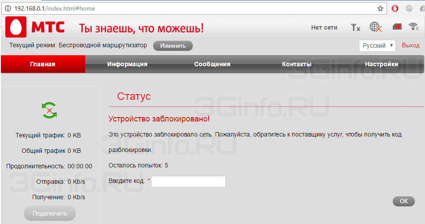This screenshot has height=224, width=425.
Task: Focus the Введите код unlock field
Action: (188, 181)
